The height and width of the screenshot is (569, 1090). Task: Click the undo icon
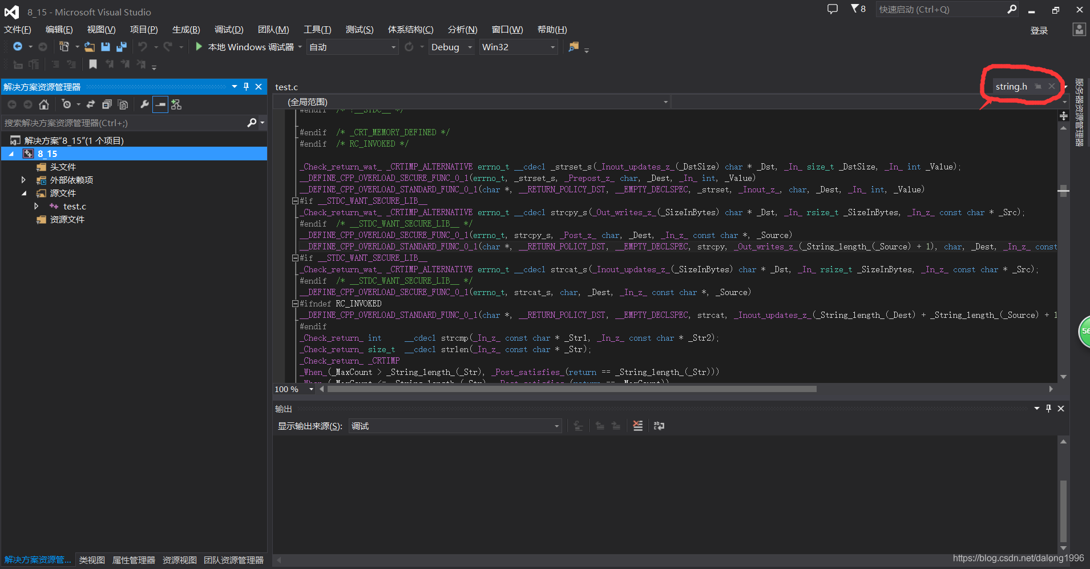pyautogui.click(x=143, y=47)
